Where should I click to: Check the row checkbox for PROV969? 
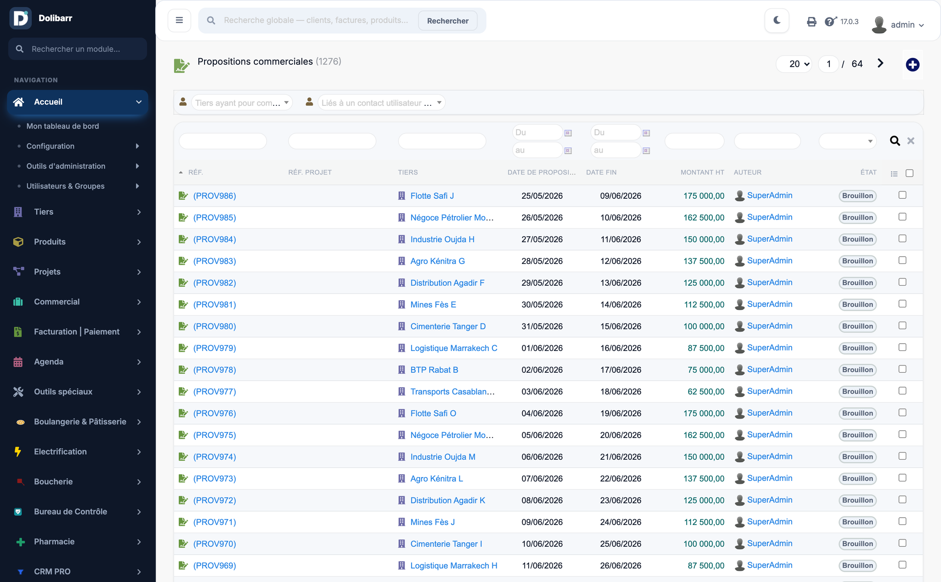coord(902,565)
